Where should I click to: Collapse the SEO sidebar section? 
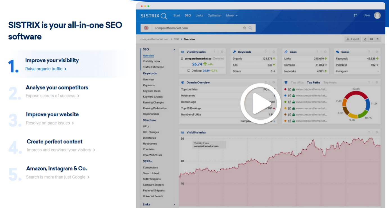(174, 49)
